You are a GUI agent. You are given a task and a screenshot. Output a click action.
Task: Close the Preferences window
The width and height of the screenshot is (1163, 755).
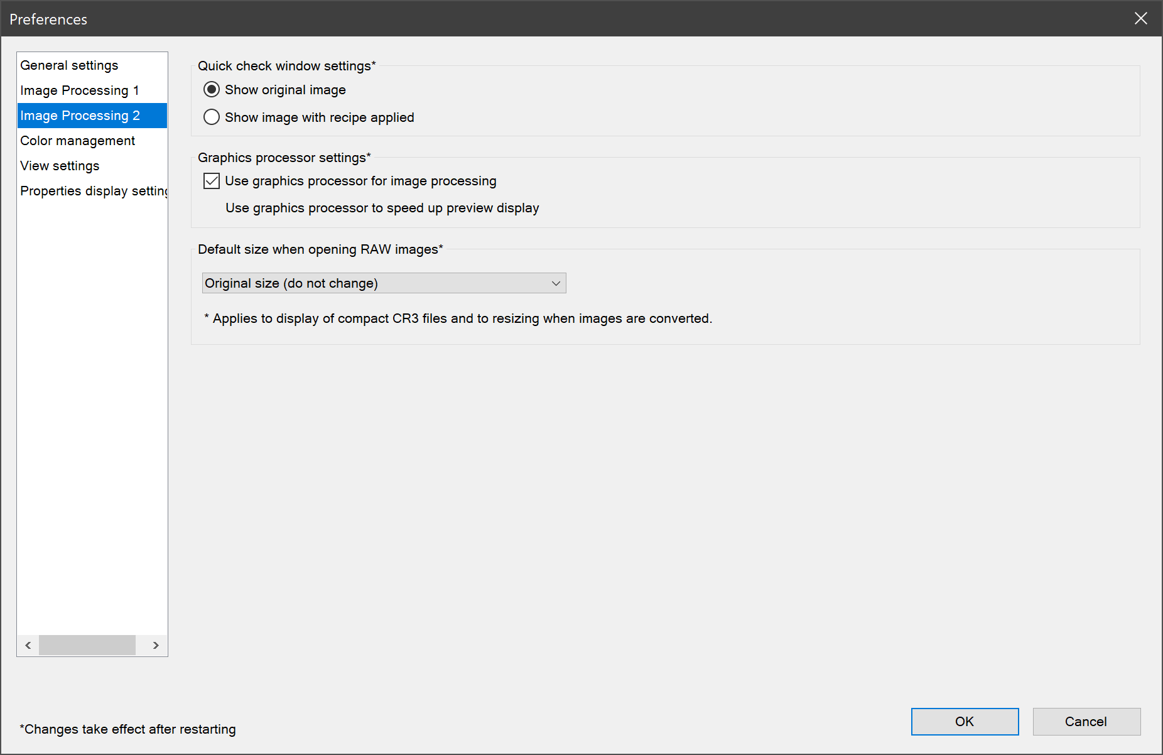1141,18
